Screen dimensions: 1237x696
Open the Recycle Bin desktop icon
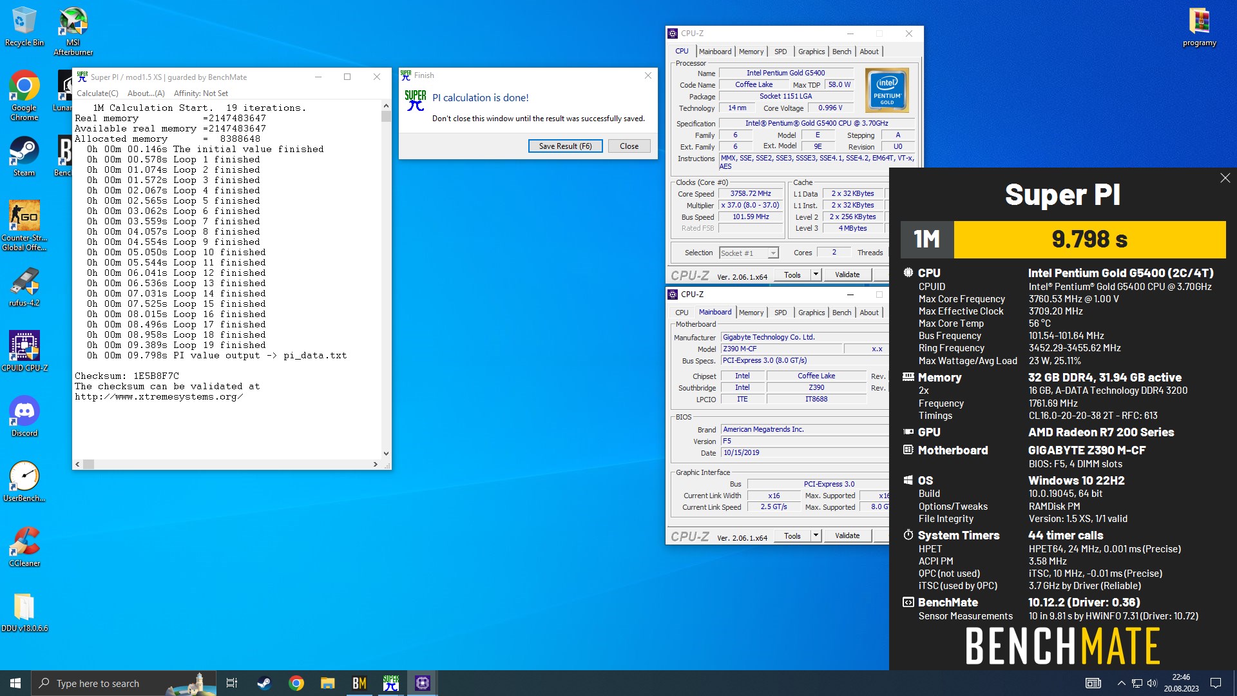24,27
